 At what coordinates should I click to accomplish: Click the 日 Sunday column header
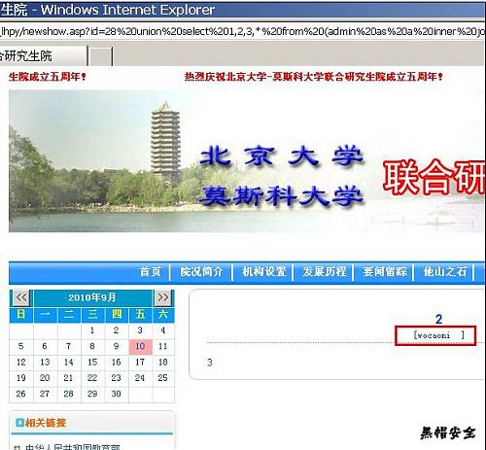click(x=21, y=315)
